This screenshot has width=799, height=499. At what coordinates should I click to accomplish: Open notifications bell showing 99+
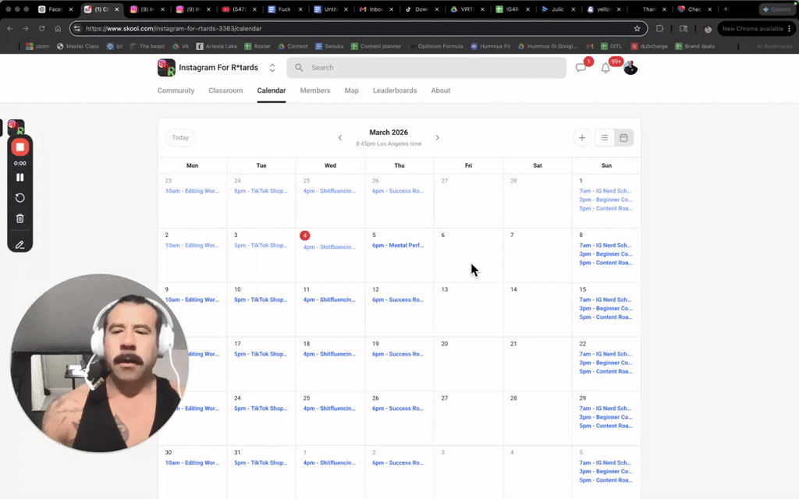(605, 69)
